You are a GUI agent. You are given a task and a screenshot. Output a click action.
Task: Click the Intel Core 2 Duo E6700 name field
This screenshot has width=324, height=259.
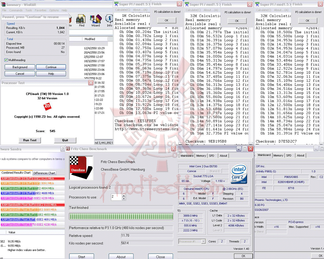203,166
